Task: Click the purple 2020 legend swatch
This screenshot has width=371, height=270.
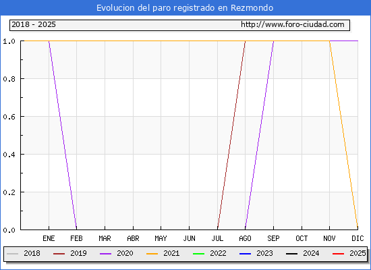Action: tap(105, 254)
